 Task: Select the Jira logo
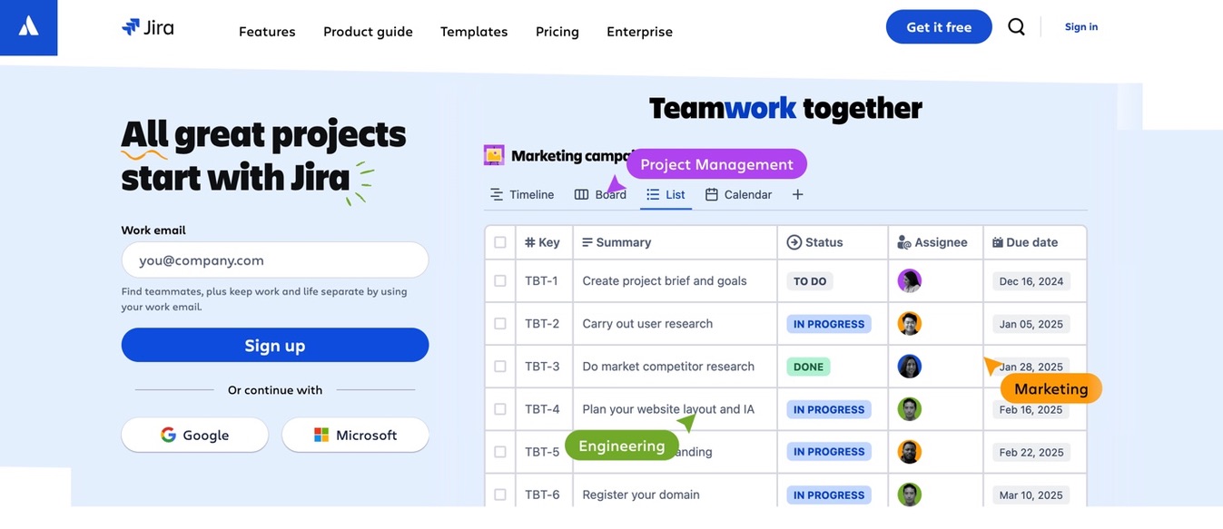[x=147, y=26]
